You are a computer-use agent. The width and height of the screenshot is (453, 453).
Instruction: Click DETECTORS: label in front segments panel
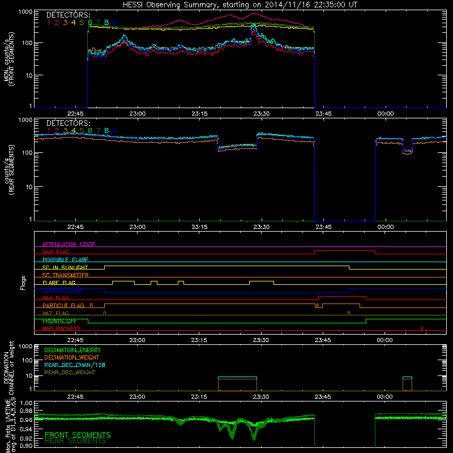pos(68,15)
